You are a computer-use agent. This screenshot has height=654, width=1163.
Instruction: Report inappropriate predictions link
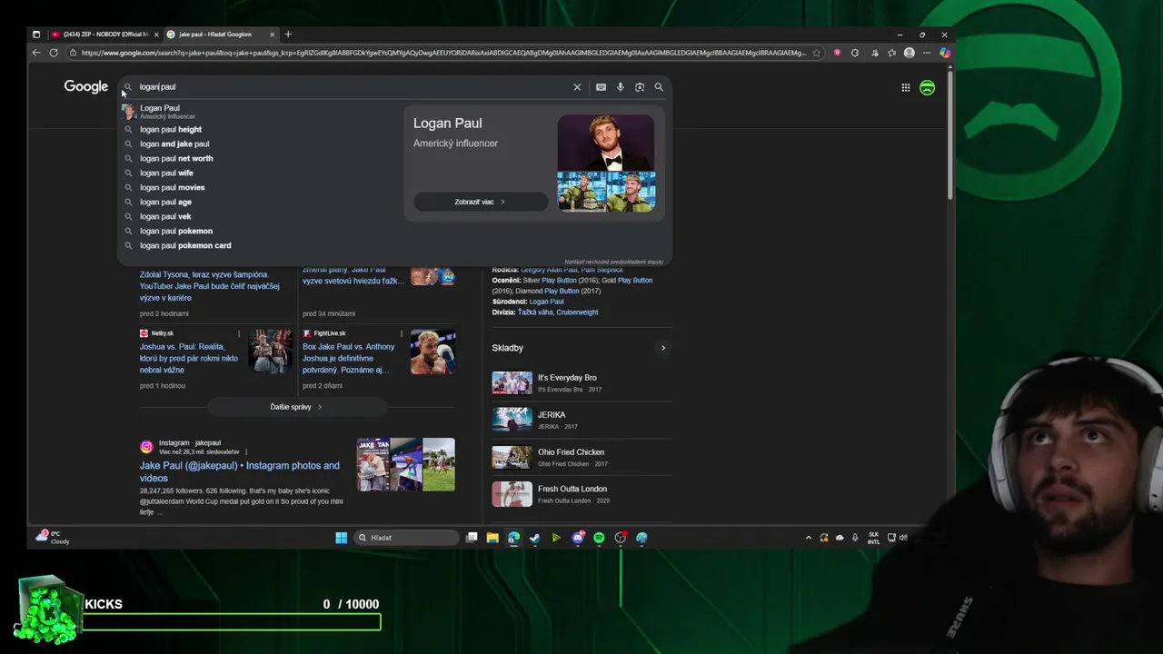pos(613,262)
